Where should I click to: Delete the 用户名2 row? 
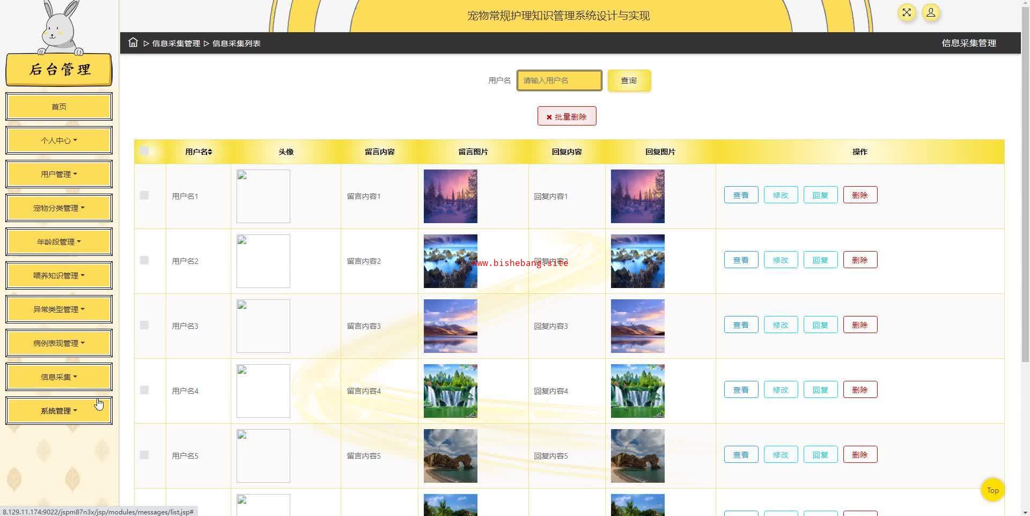point(860,260)
